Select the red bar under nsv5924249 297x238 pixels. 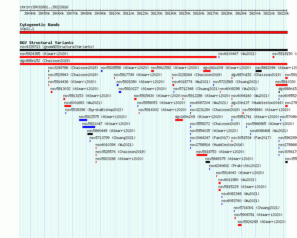click(240, 225)
